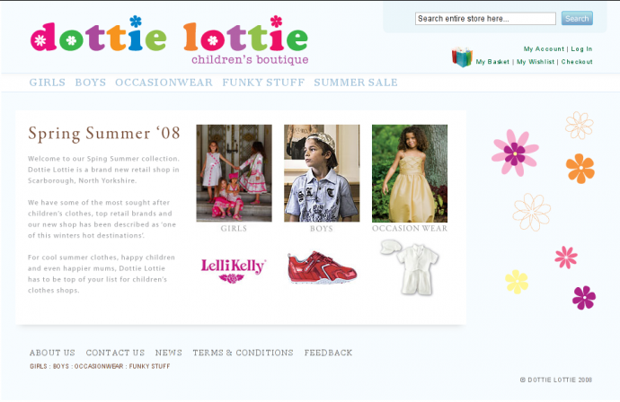Open the FUNKY STUFF menu item
Viewport: 620px width, 402px height.
(263, 83)
